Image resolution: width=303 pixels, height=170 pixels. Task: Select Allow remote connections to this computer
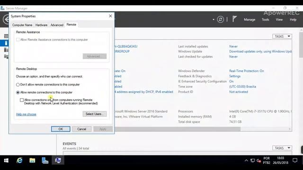pyautogui.click(x=44, y=93)
